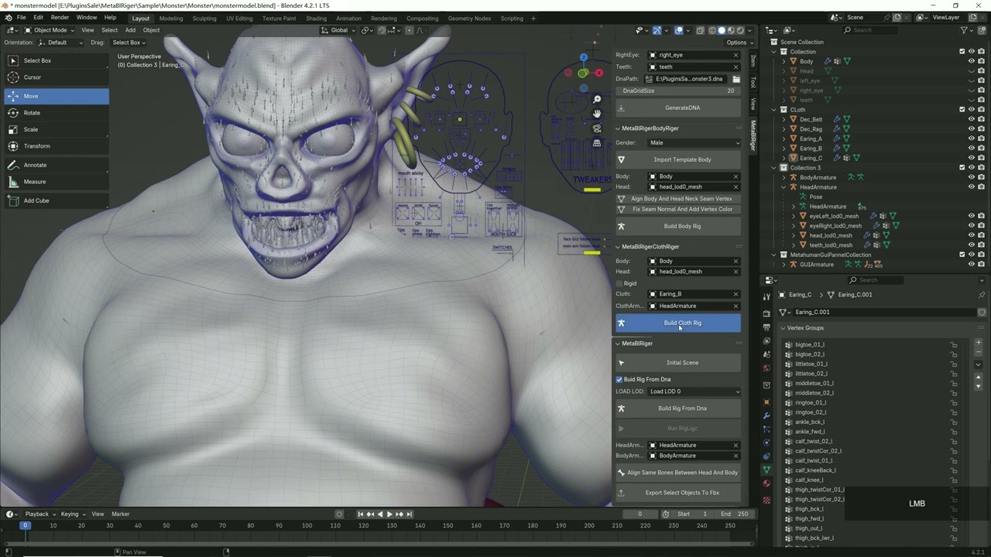Click Initial Scene button
The height and width of the screenshot is (557, 991).
pos(678,362)
